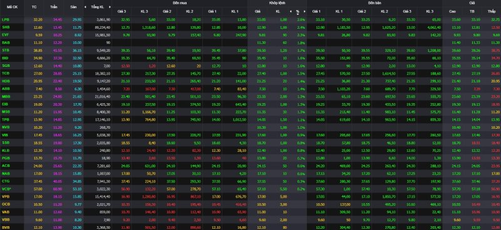Click the right arrow beside the % column
Image resolution: width=501 pixels, height=230 pixels.
[304, 11]
